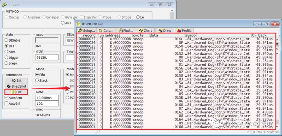282x136 pixels.
Task: Click the record column header
Action: point(87,35)
